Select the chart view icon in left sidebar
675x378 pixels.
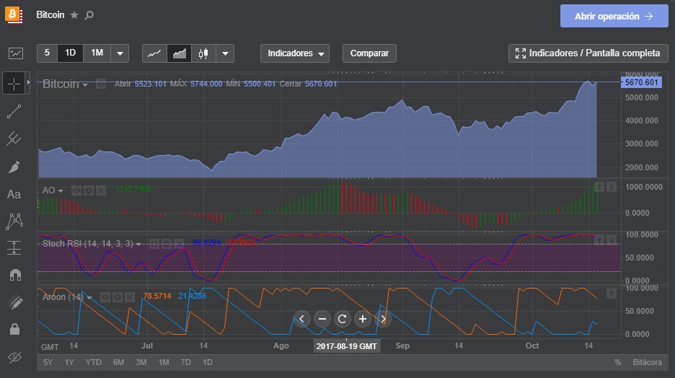pyautogui.click(x=16, y=53)
